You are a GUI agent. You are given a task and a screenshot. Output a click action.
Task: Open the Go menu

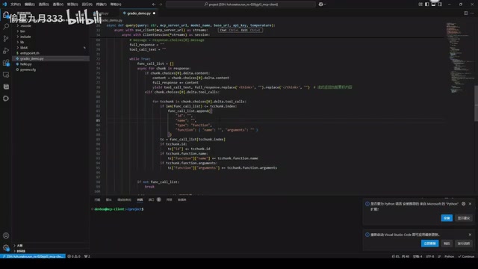(72, 4)
